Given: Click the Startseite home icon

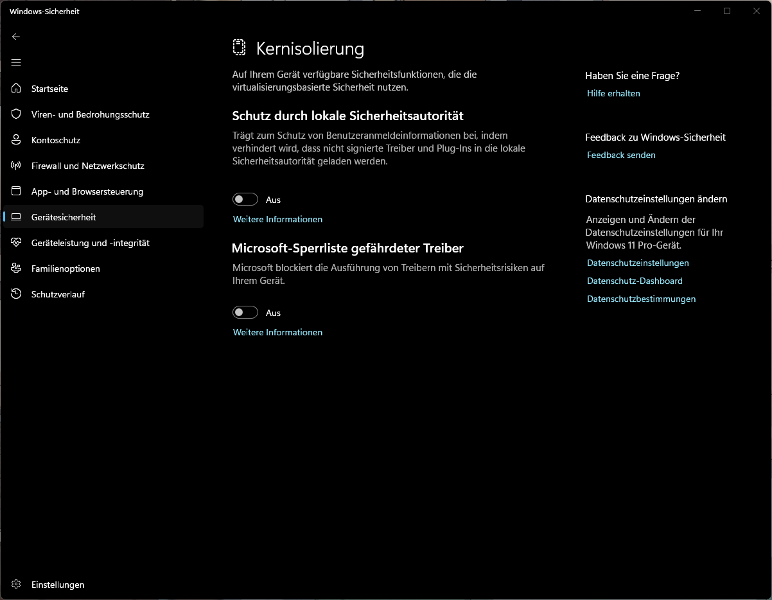Looking at the screenshot, I should 17,88.
